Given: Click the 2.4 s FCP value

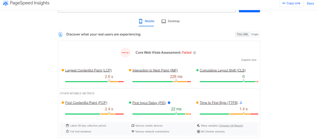Looking at the screenshot, I should (x=109, y=109).
